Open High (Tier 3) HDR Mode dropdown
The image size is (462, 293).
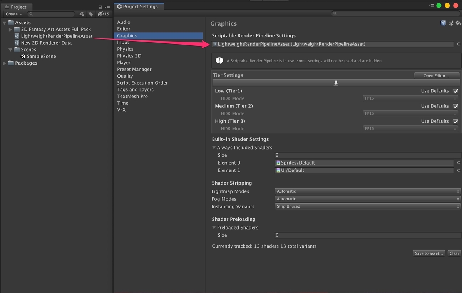[x=411, y=128]
